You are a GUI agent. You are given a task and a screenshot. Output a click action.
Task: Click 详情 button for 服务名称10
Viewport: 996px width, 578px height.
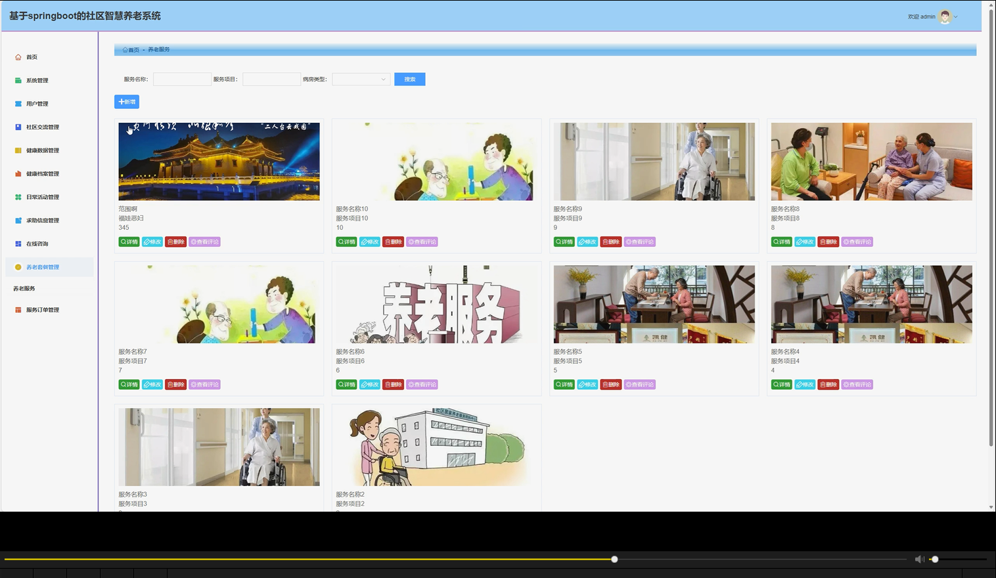[346, 242]
